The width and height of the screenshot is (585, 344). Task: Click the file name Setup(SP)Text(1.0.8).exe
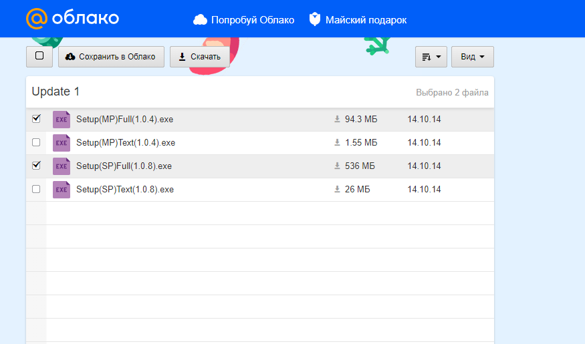125,189
